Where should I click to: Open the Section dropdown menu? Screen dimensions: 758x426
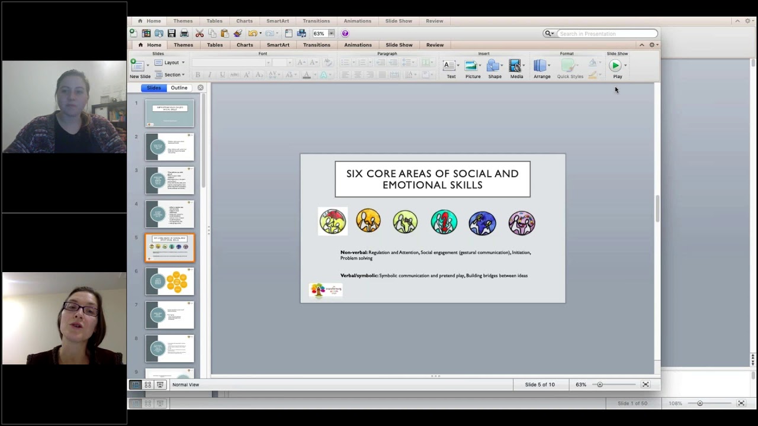[170, 75]
